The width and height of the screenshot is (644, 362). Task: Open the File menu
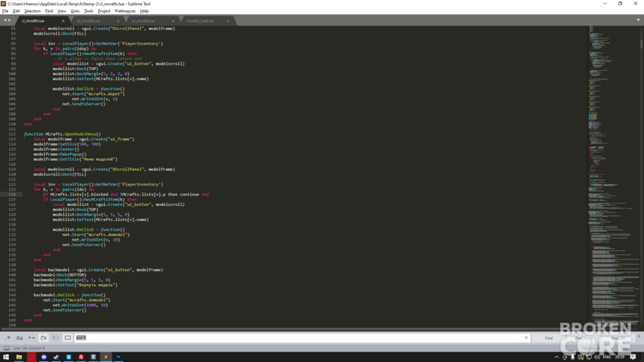pos(5,11)
